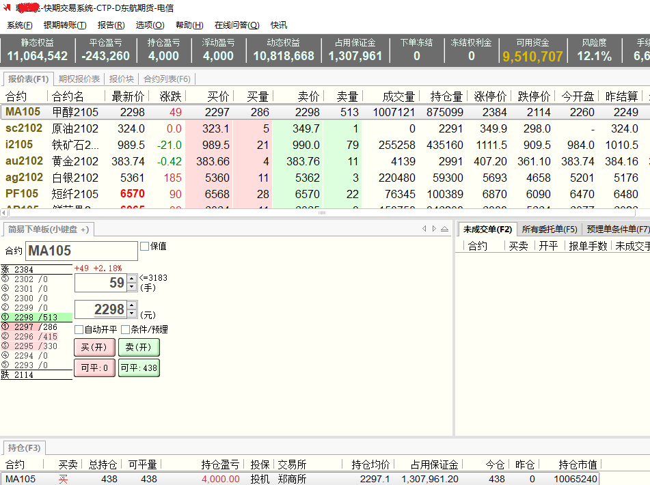Screen dimensions: 650x485
Task: Select the 预埋单条件单(F7) tab
Action: click(618, 229)
